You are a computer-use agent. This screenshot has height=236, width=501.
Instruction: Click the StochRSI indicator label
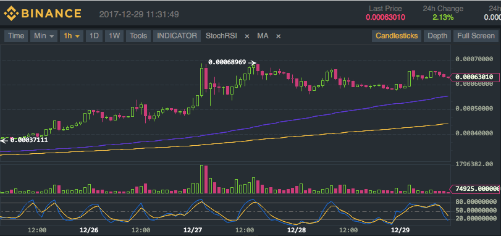[x=221, y=36]
